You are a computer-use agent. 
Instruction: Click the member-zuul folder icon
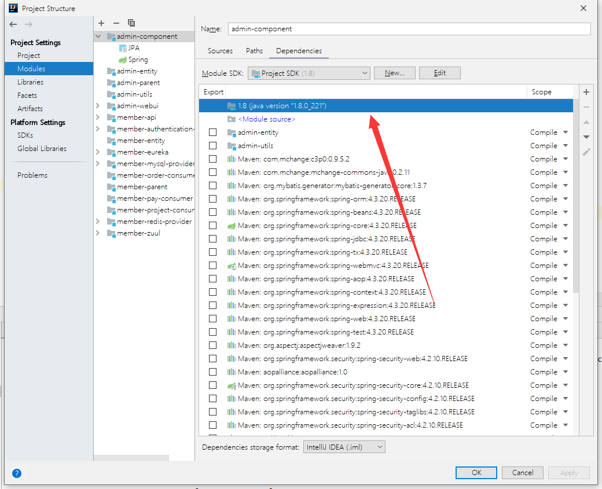pyautogui.click(x=111, y=233)
